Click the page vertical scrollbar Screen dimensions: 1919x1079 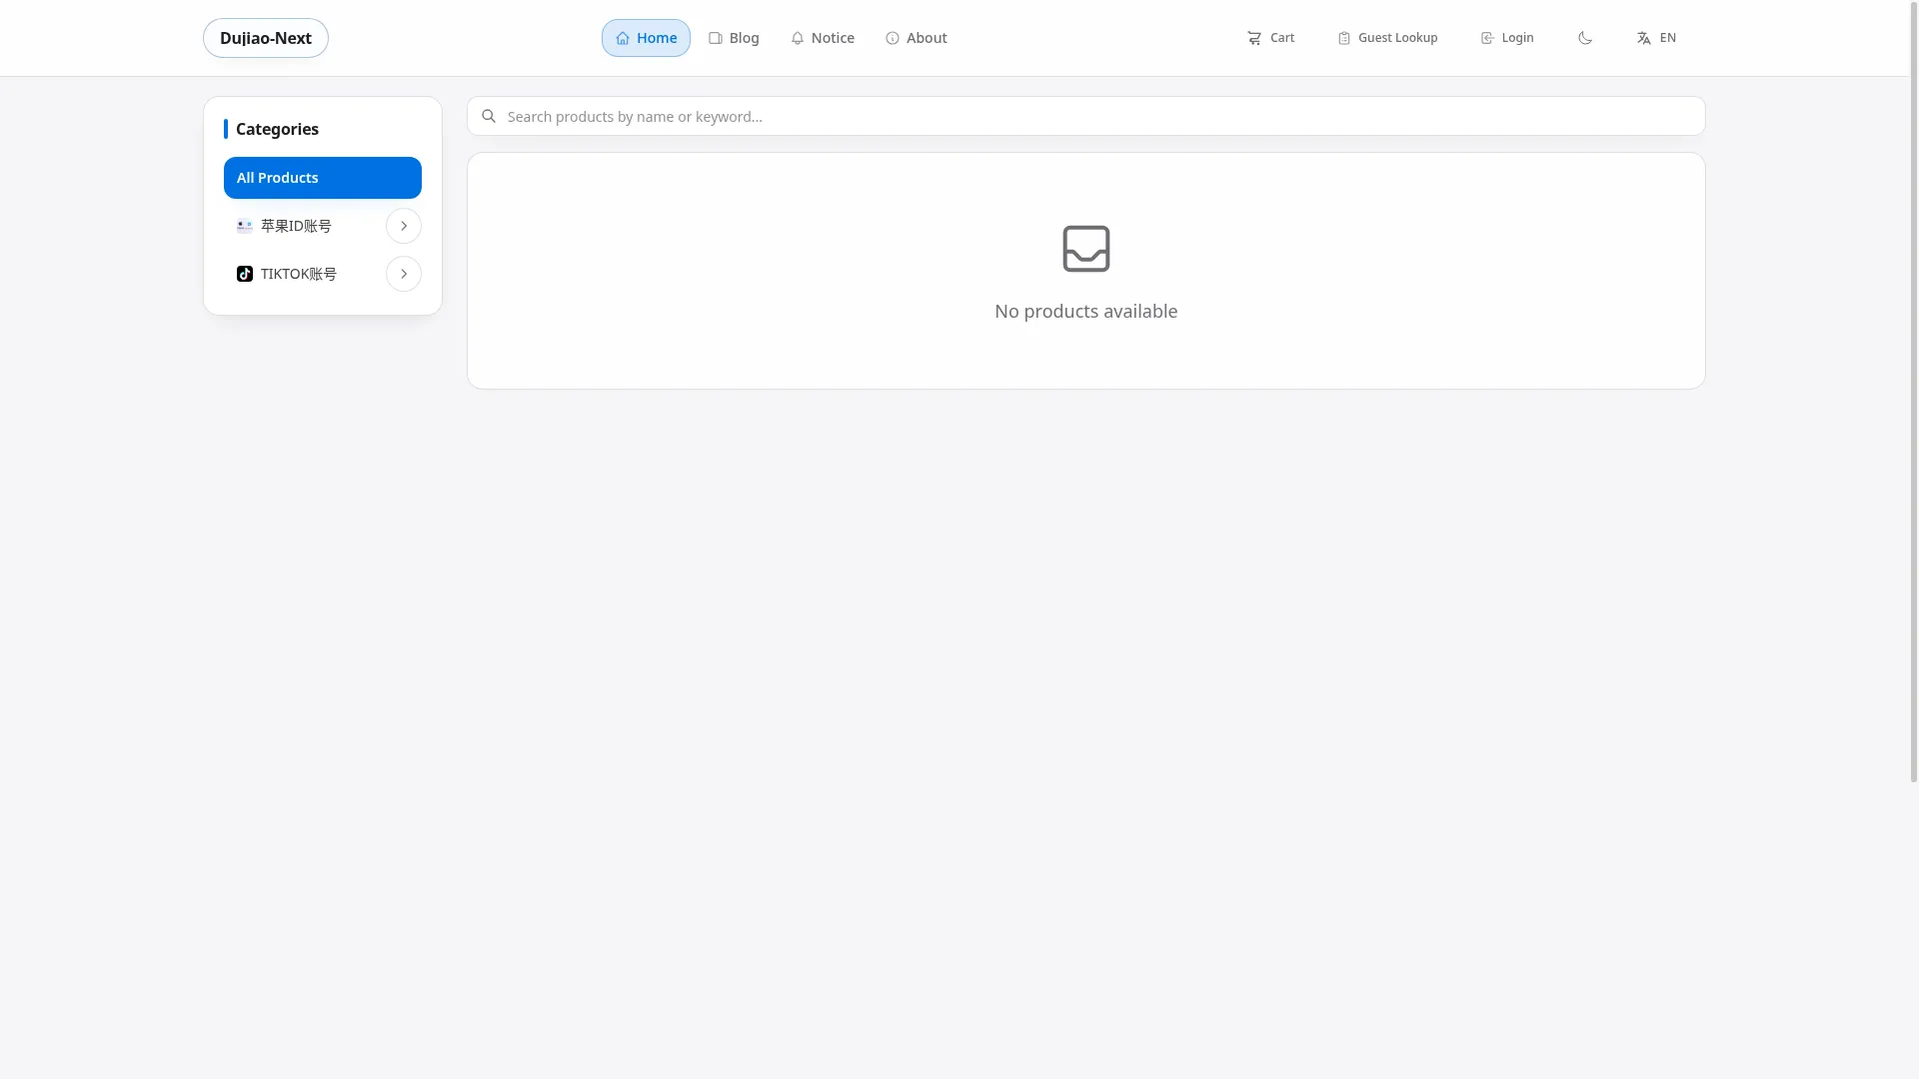click(1913, 392)
